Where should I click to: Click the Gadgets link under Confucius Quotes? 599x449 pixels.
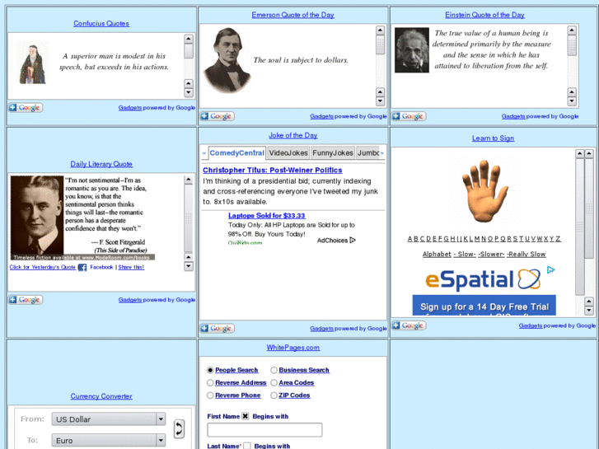coord(130,108)
